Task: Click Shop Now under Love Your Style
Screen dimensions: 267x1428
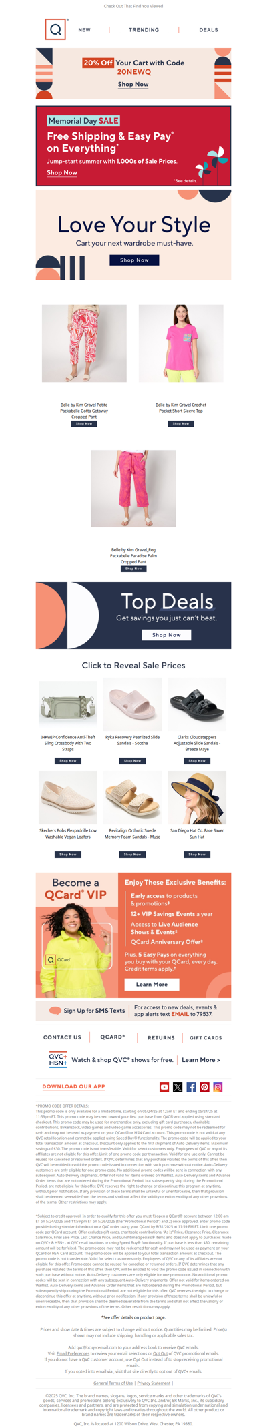Action: tap(134, 260)
